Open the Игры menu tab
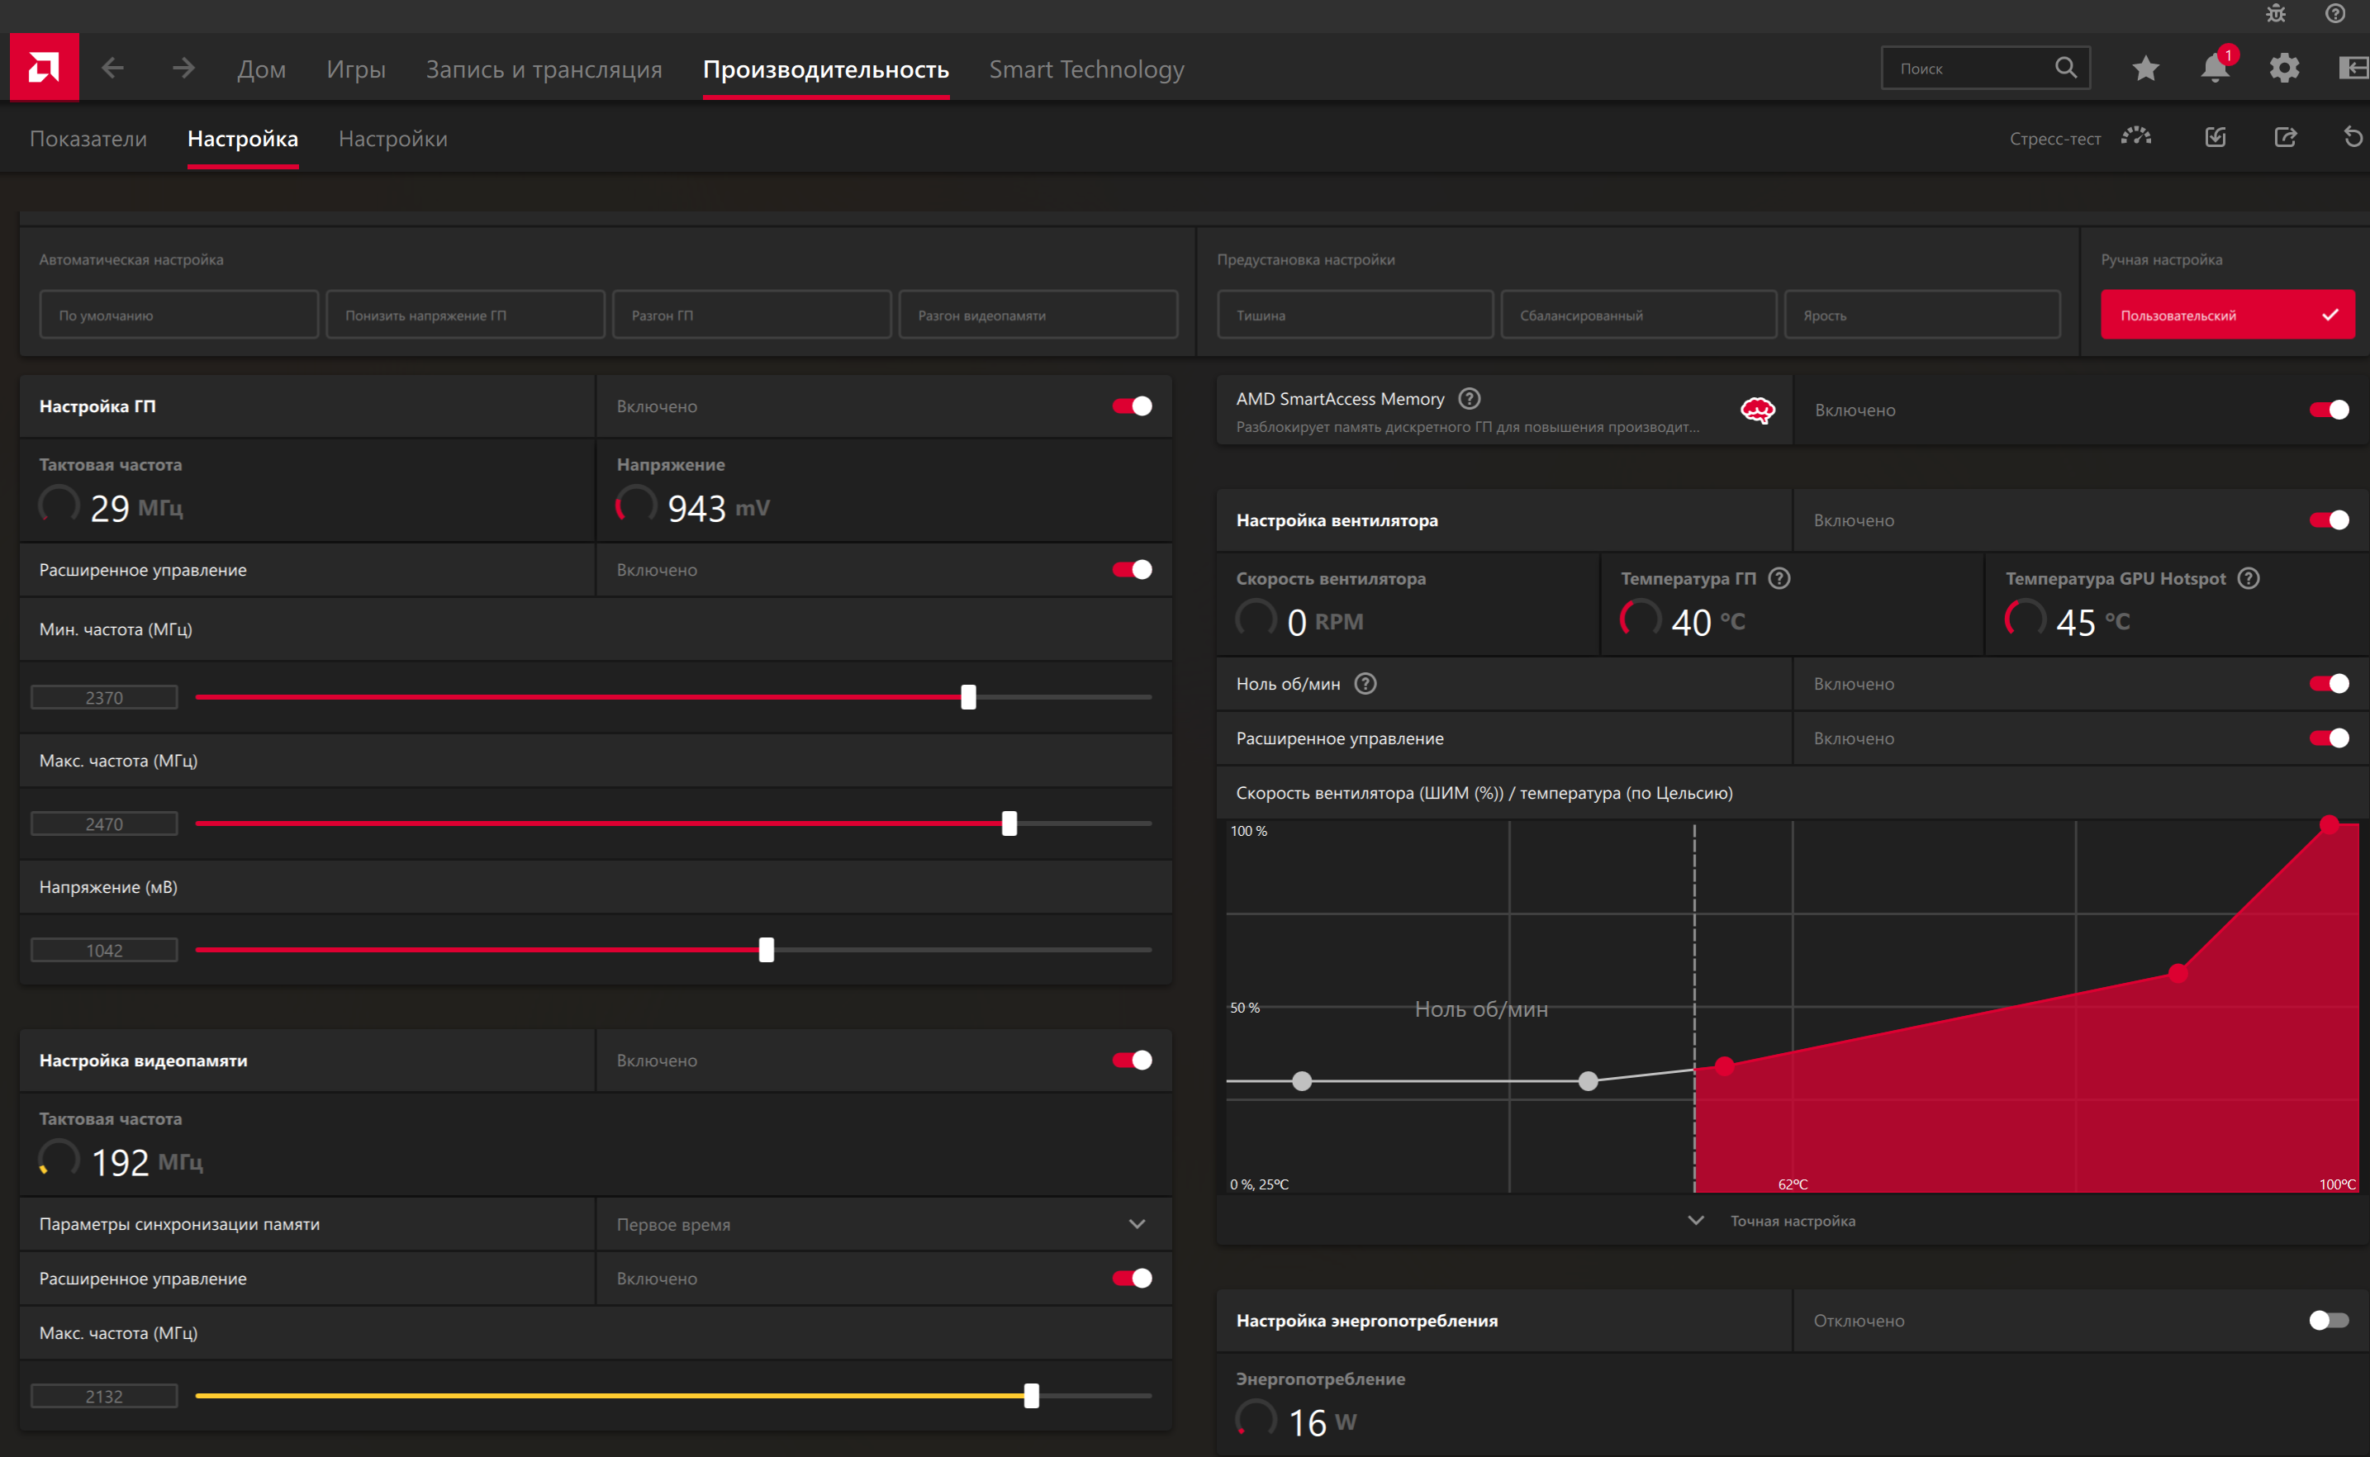Image resolution: width=2370 pixels, height=1457 pixels. [356, 69]
